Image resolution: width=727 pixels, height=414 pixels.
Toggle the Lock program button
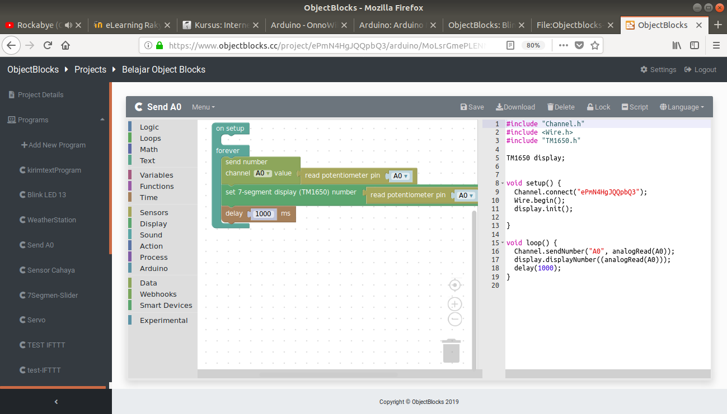click(598, 107)
